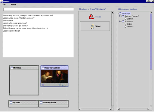The height and width of the screenshot is (112, 154).
Task: Click the user icon beside Dilbert in the tree
Action: (125, 24)
